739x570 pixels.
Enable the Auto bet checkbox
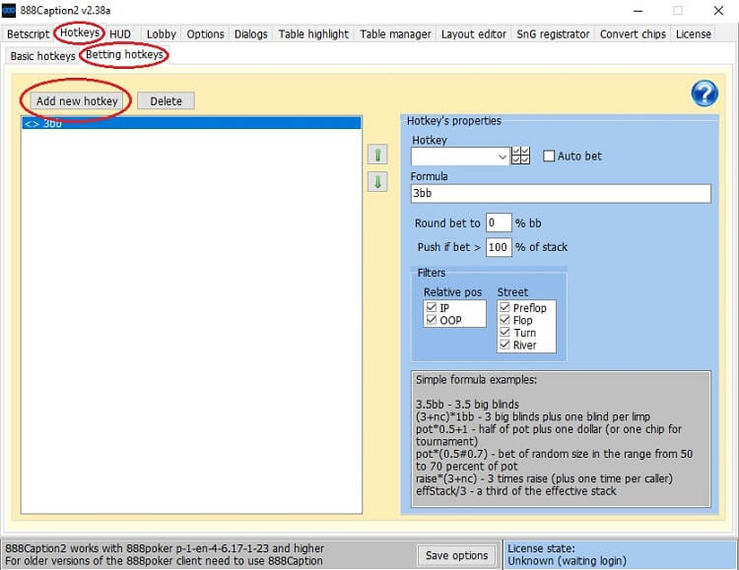[x=549, y=156]
